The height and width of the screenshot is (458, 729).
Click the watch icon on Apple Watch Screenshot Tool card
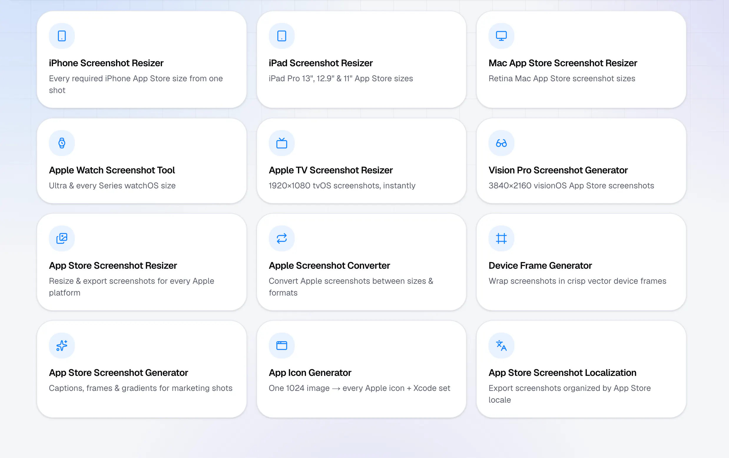(x=62, y=143)
